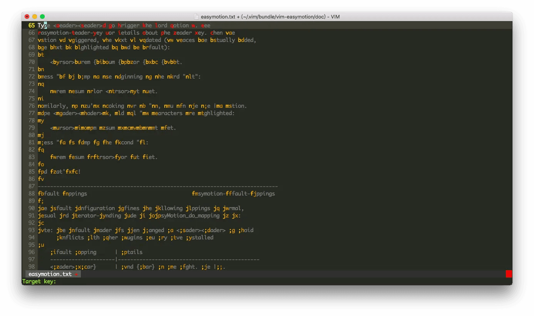Click the 'Target key:' command prompt
The image size is (534, 316).
[x=39, y=281]
